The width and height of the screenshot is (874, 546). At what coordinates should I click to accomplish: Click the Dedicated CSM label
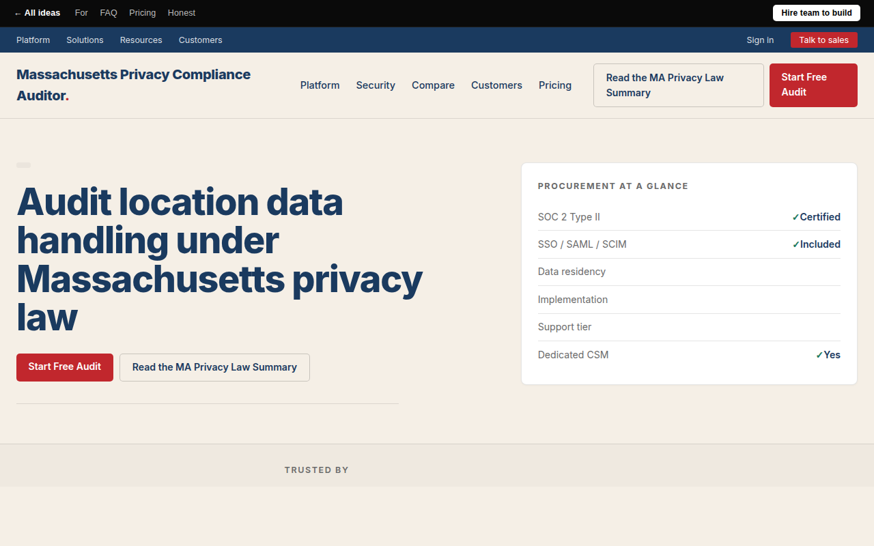click(573, 355)
